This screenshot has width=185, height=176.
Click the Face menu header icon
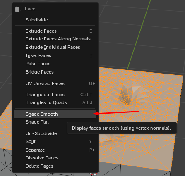pyautogui.click(x=18, y=9)
